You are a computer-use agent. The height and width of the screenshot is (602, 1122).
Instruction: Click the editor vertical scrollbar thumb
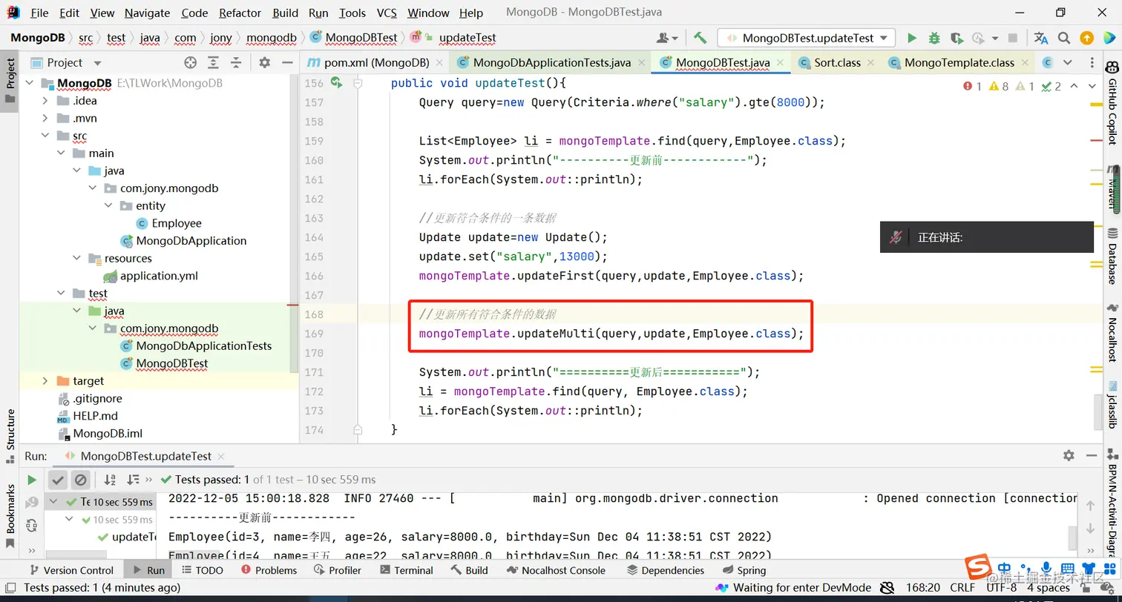pos(1098,411)
